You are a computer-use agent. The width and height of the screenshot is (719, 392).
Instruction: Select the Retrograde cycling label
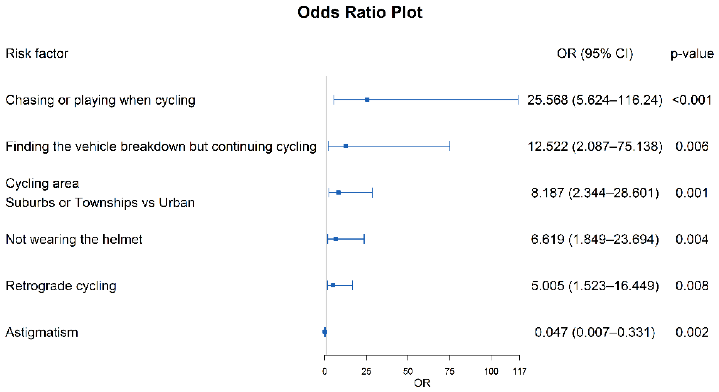tap(61, 286)
